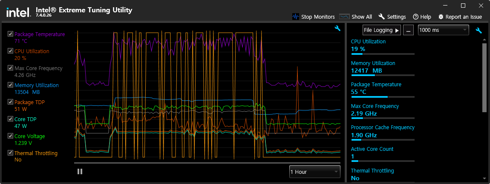Screen dimensions: 490x184
Task: Click the Help label
Action: [426, 17]
